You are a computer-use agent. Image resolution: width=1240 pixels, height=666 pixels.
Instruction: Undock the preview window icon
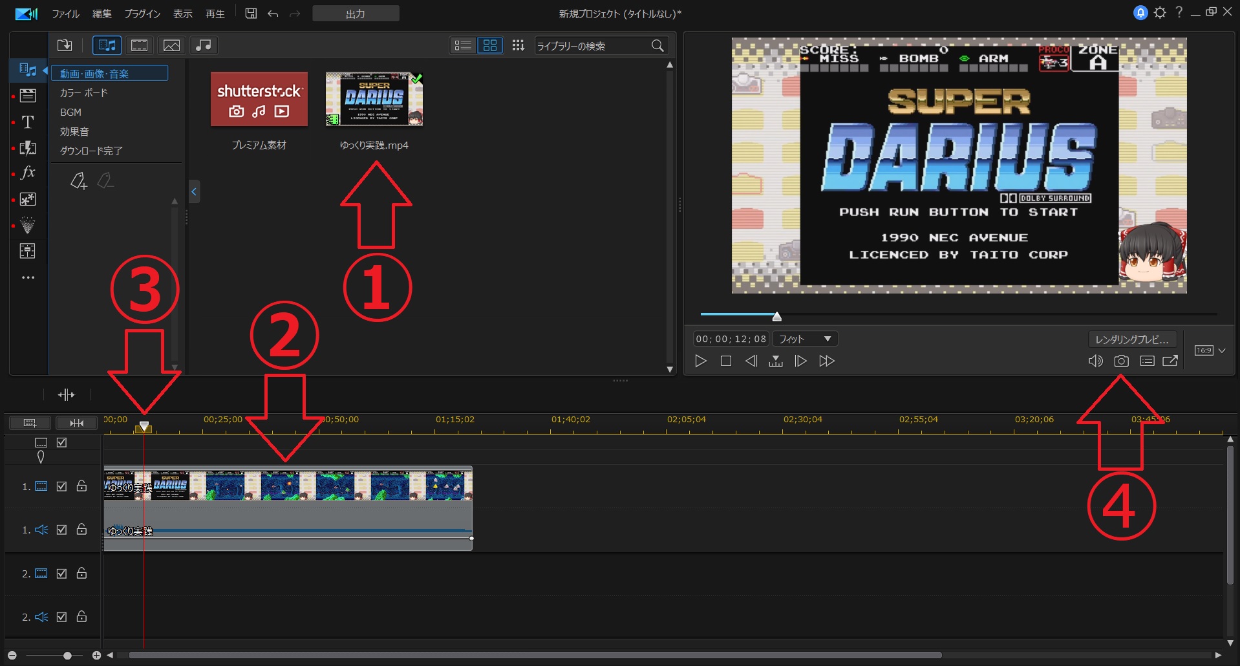[1170, 361]
